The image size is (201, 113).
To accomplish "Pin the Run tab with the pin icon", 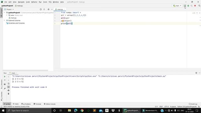I will [x=5, y=89].
